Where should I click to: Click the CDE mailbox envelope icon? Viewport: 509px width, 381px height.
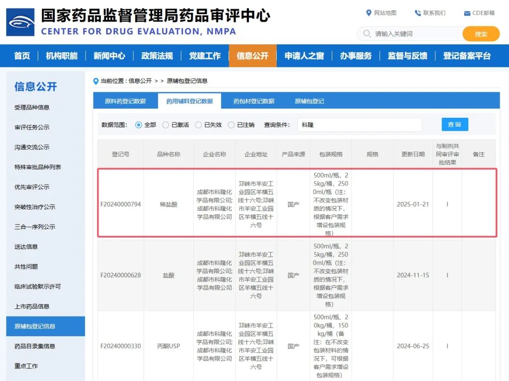tap(467, 13)
